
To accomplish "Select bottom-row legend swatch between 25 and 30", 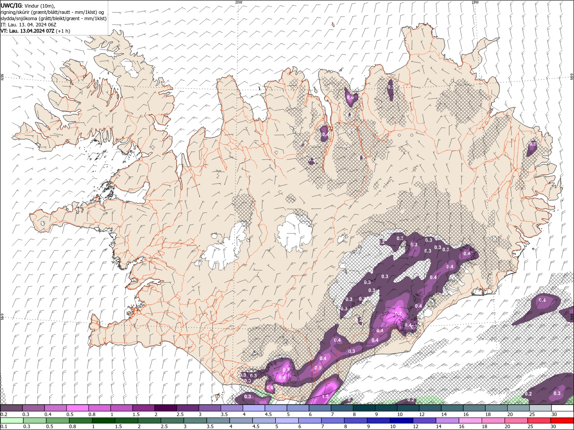I will click(x=539, y=421).
